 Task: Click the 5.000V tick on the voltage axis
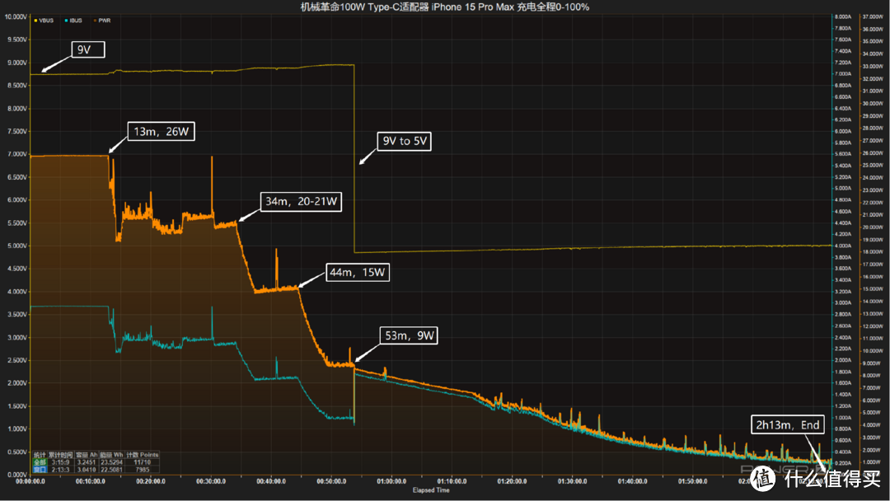[x=16, y=246]
